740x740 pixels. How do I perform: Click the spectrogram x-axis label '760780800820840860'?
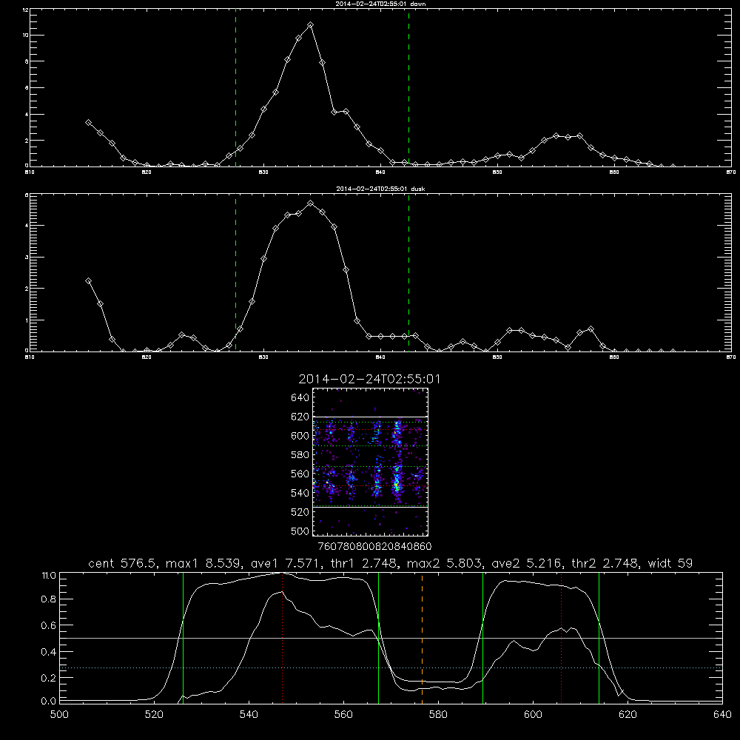coord(375,546)
